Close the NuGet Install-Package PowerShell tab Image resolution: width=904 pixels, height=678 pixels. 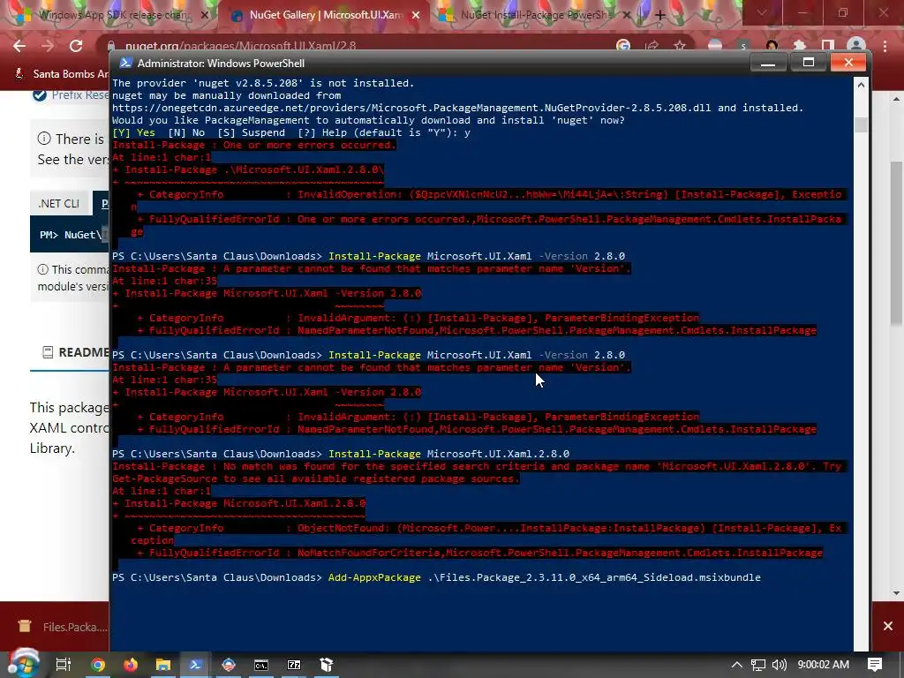628,16
